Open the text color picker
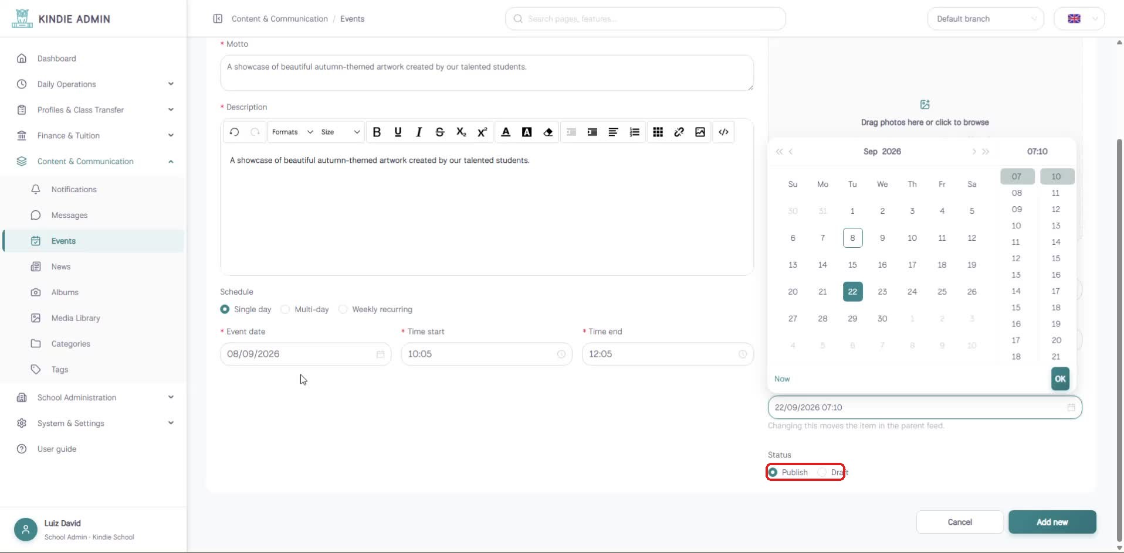 point(506,132)
